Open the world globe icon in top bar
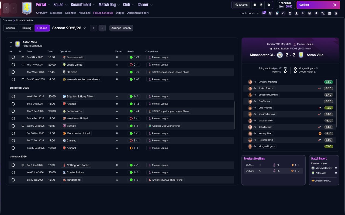 click(261, 5)
